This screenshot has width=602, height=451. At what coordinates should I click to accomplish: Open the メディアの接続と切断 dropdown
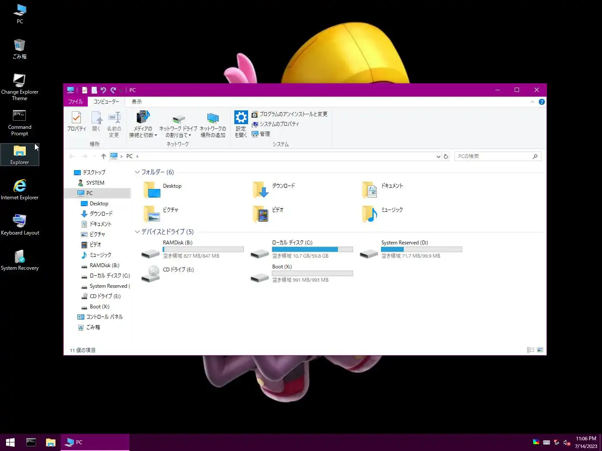click(143, 125)
